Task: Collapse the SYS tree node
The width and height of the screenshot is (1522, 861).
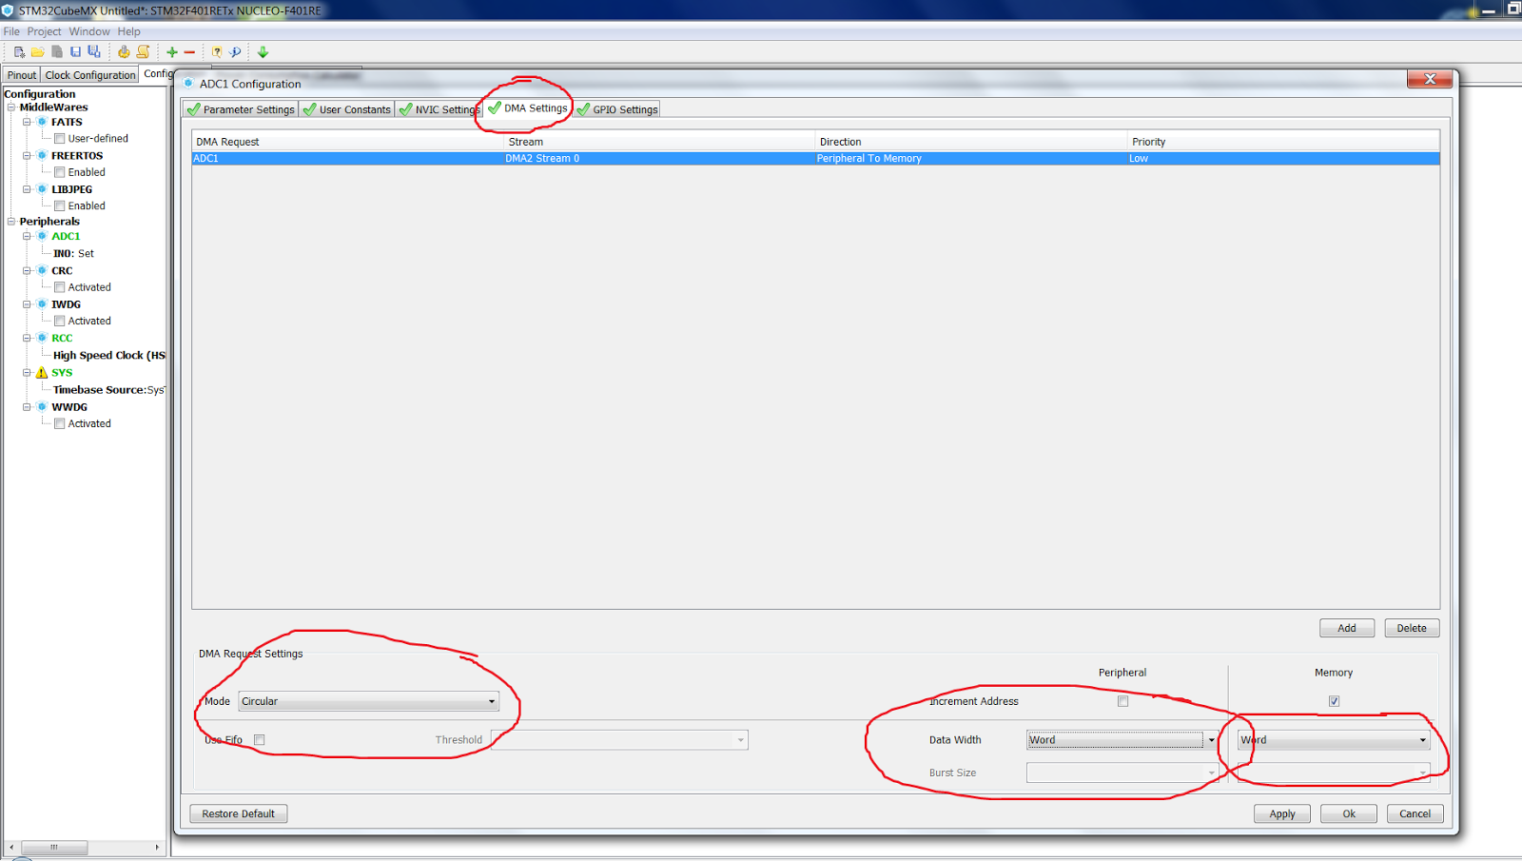Action: point(27,372)
